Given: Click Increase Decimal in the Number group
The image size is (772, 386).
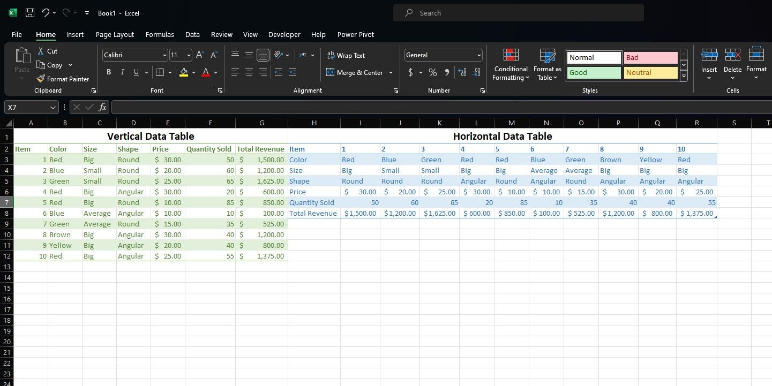Looking at the screenshot, I should [x=462, y=72].
